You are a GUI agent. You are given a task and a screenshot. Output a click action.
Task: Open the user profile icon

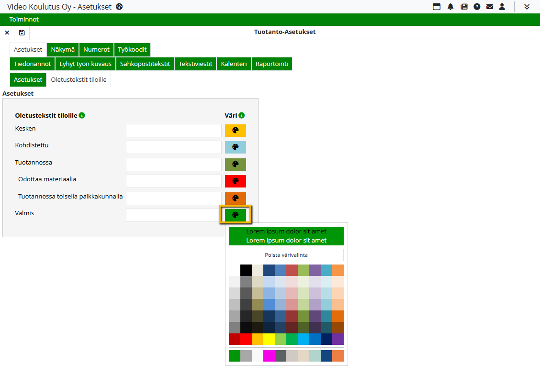pos(502,7)
